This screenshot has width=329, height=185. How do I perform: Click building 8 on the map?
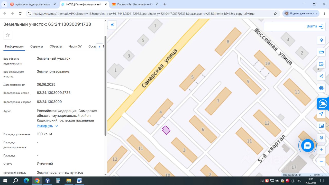[x=228, y=42]
